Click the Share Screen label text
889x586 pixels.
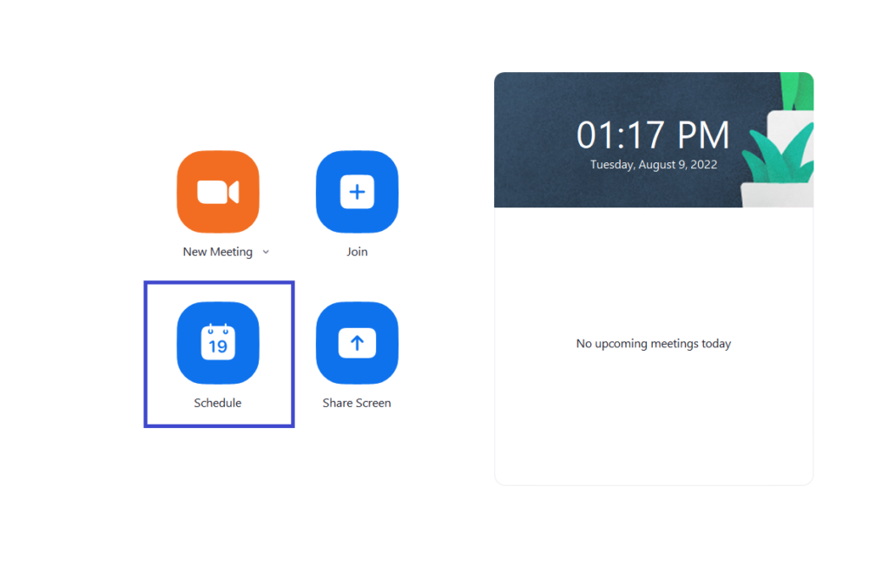[357, 403]
